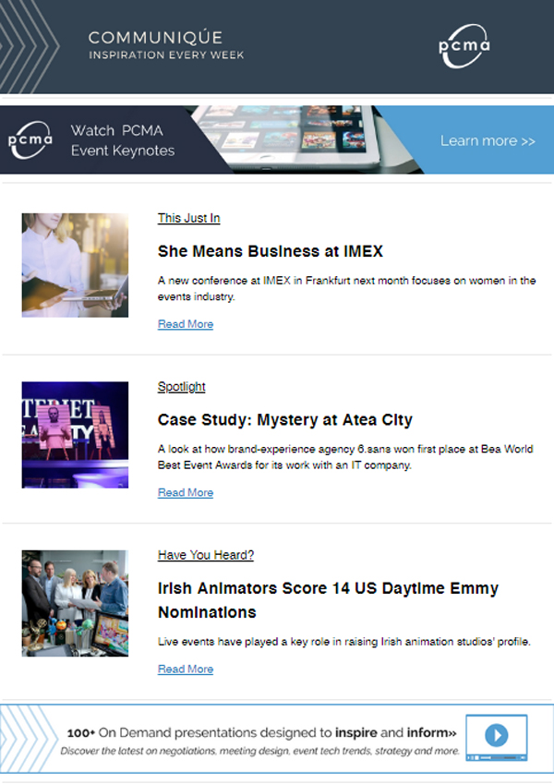Read More about IMEX conference

(186, 324)
